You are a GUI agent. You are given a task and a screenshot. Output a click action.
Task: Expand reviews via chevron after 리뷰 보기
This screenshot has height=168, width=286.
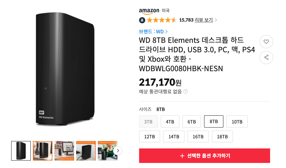click(x=216, y=20)
